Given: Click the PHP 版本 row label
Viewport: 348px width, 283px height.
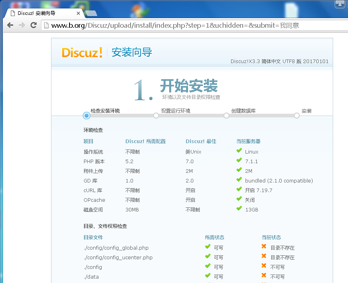Looking at the screenshot, I should pyautogui.click(x=94, y=162).
